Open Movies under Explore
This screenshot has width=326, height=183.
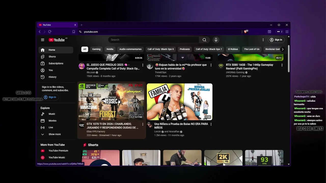pos(56,121)
